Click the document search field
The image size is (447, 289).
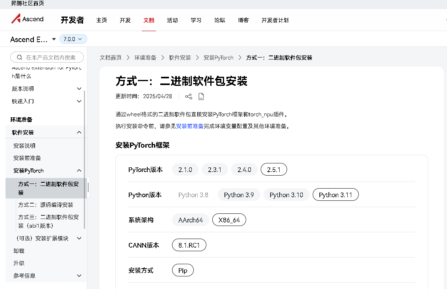(x=47, y=57)
